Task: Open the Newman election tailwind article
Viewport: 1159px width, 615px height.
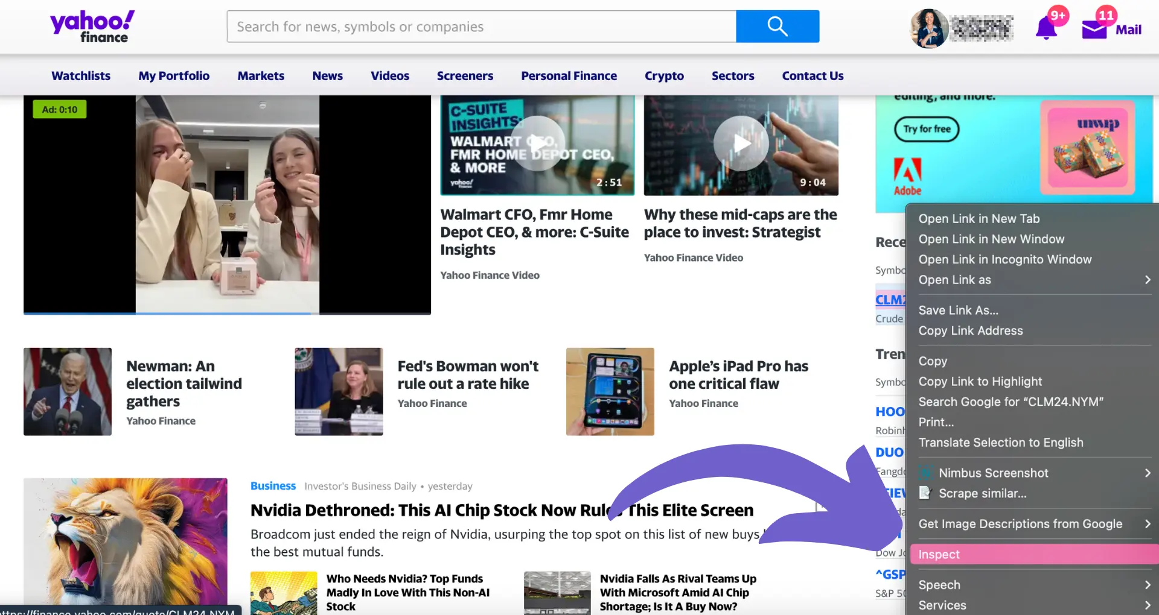Action: pos(184,383)
